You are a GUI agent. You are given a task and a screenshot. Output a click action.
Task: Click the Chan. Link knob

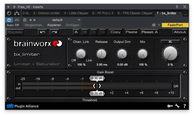[81, 54]
